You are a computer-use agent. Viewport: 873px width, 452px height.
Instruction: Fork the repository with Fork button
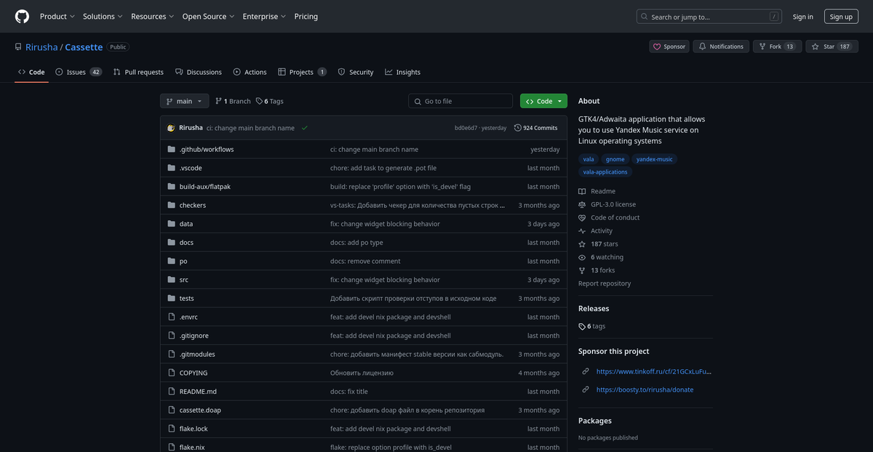click(778, 47)
